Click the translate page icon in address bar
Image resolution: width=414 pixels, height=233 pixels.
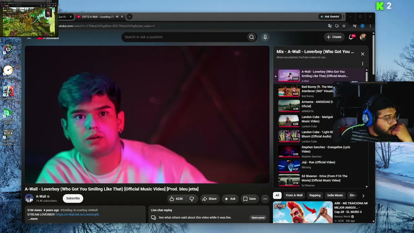[330, 26]
